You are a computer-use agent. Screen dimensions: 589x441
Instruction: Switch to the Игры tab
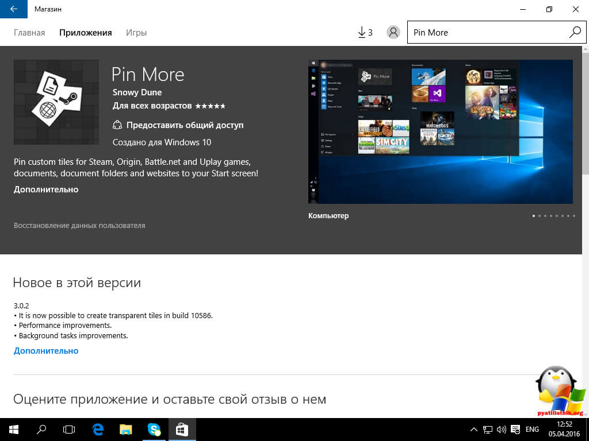click(136, 33)
